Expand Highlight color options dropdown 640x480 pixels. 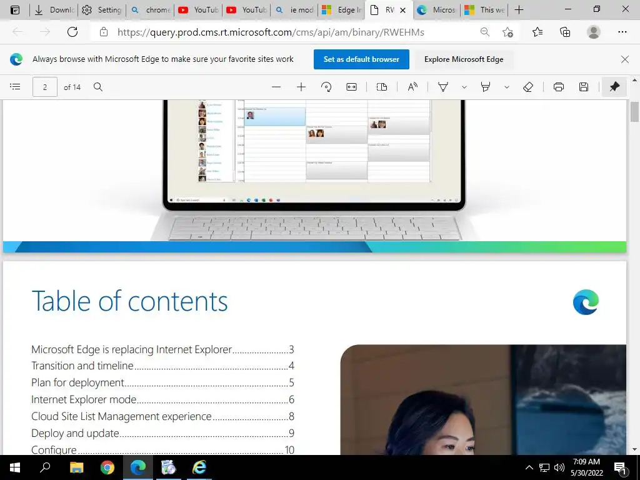point(506,87)
